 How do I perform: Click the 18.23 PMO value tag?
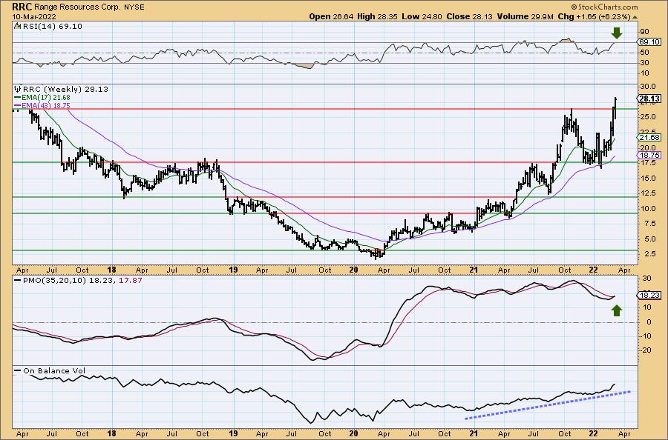point(650,296)
